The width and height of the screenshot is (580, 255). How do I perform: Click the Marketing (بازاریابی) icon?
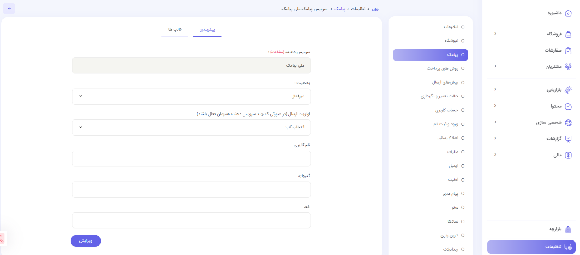(x=568, y=90)
